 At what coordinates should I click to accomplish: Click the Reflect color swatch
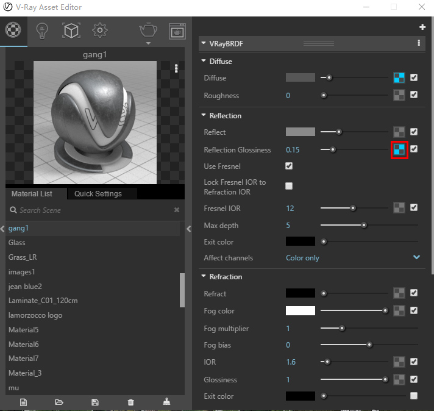pos(301,132)
